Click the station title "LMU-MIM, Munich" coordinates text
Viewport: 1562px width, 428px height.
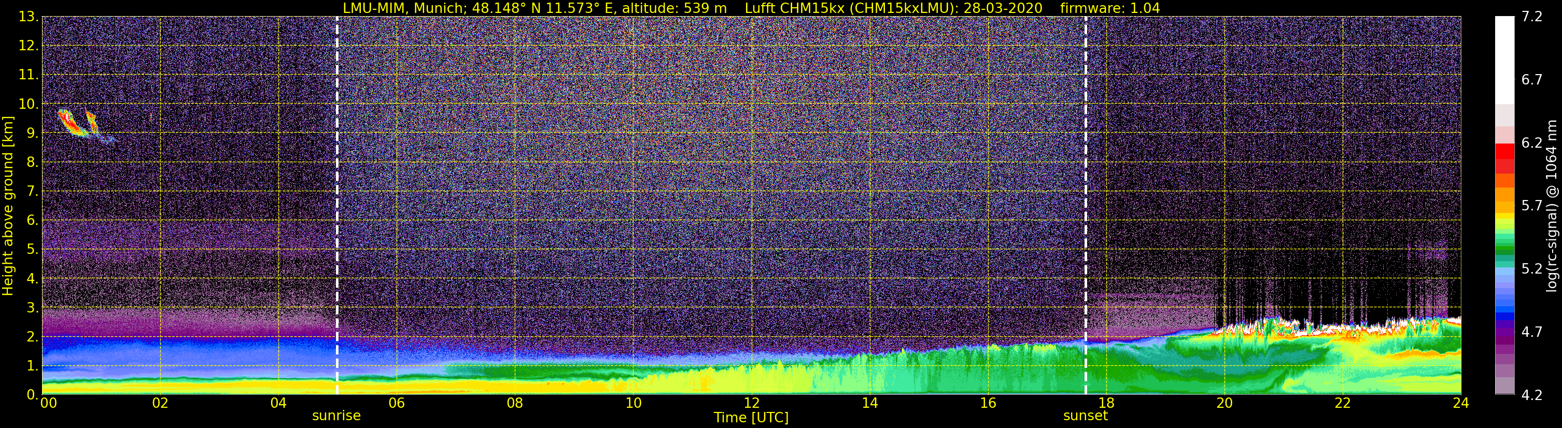tap(535, 8)
